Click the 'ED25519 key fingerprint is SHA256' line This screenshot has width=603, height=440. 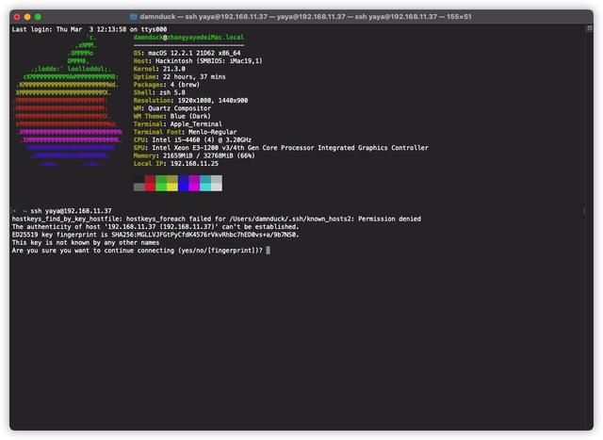coord(155,235)
